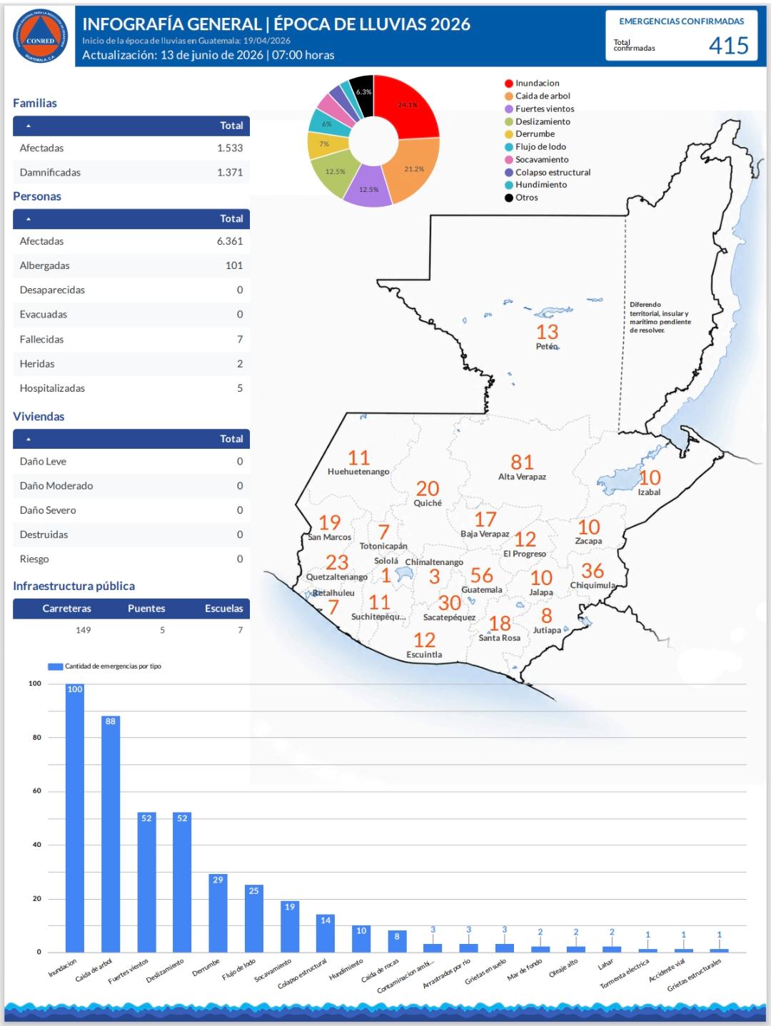This screenshot has width=771, height=1026.
Task: Click the Actualización date line in the header
Action: (x=208, y=55)
